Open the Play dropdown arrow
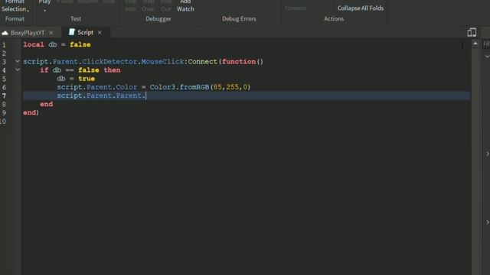This screenshot has height=275, width=490. 44,10
